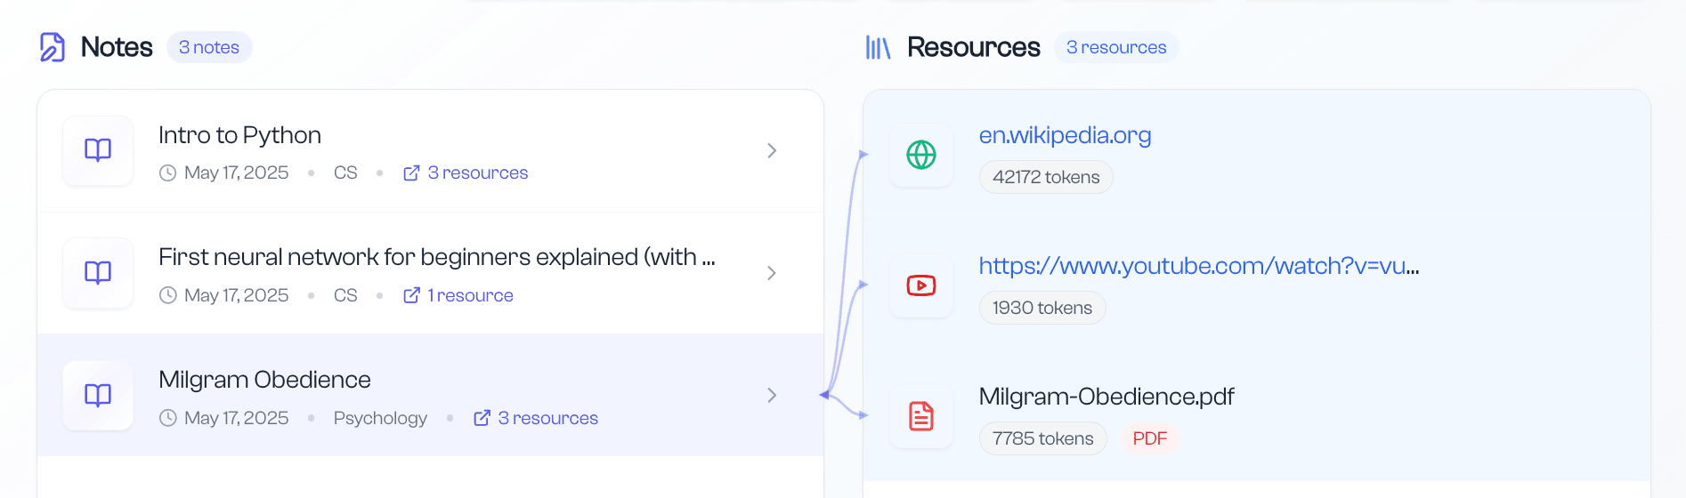The image size is (1686, 498).
Task: Click the YouTube video icon for the youtube resource
Action: 921,285
